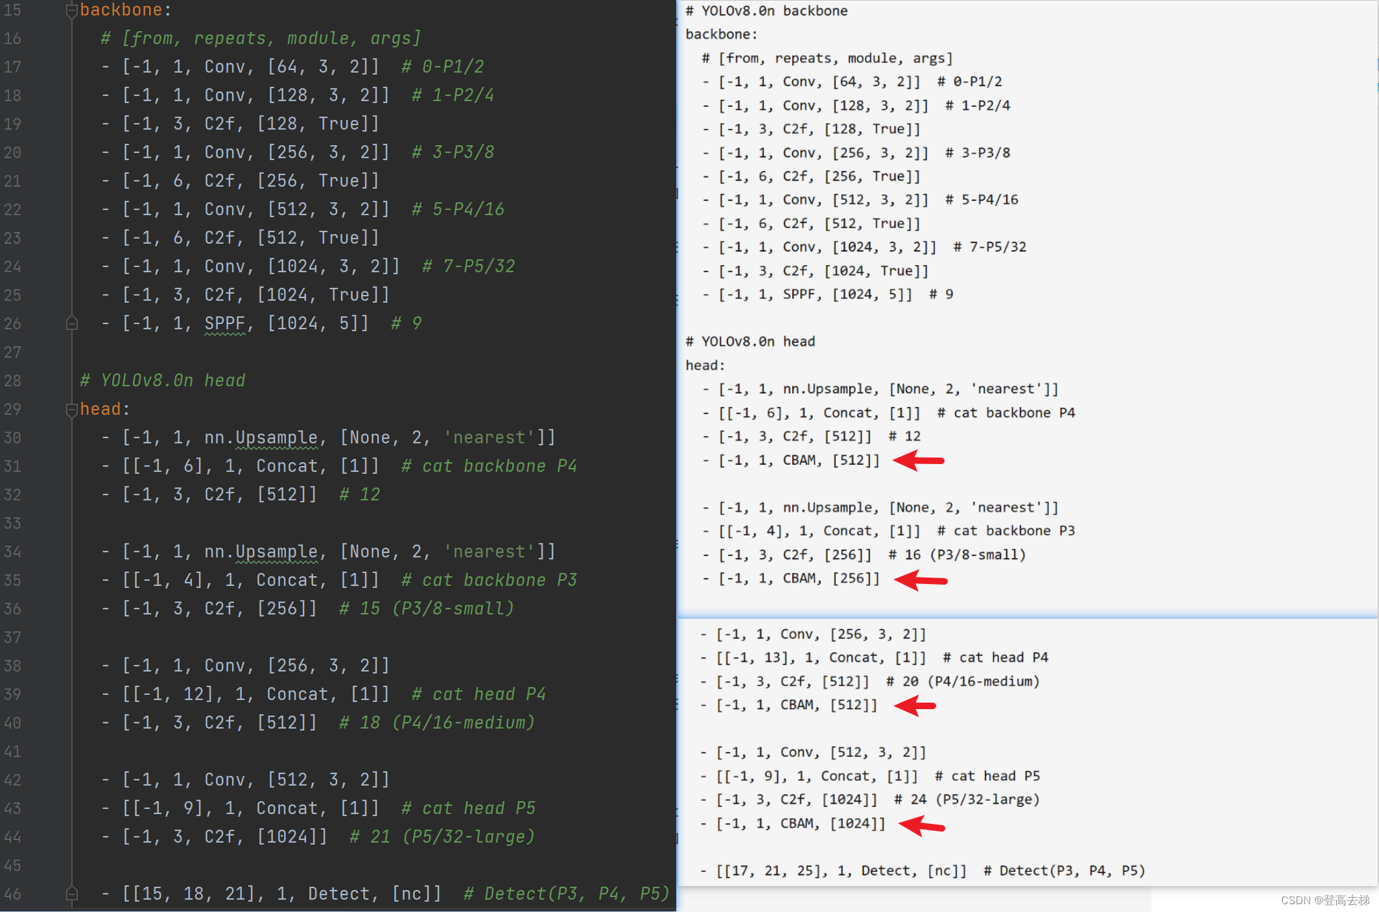Viewport: 1379px width, 912px height.
Task: Click '# YOLOv8.0n head' heading in light pane
Action: pos(750,342)
